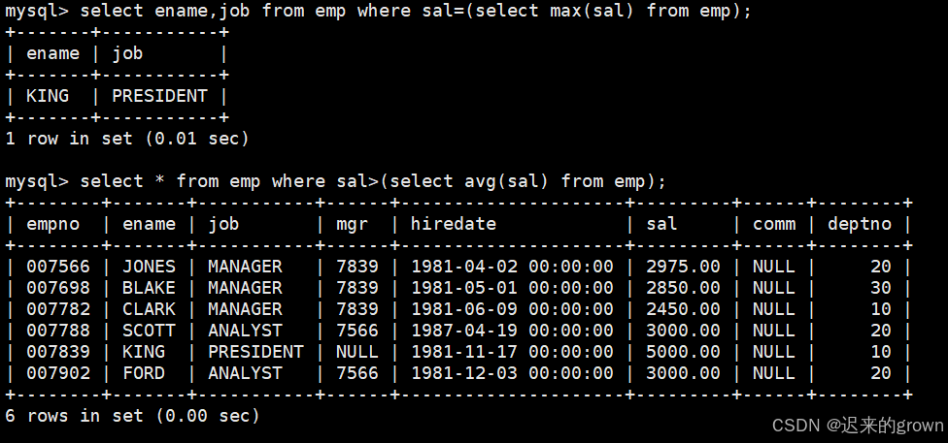Click the 'ename' header in the first result table
This screenshot has height=443, width=948.
pyautogui.click(x=53, y=53)
